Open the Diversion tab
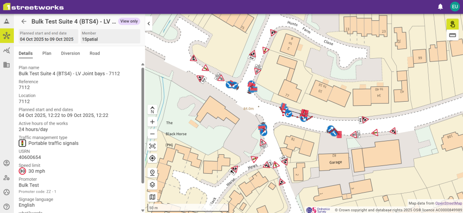 pos(70,53)
